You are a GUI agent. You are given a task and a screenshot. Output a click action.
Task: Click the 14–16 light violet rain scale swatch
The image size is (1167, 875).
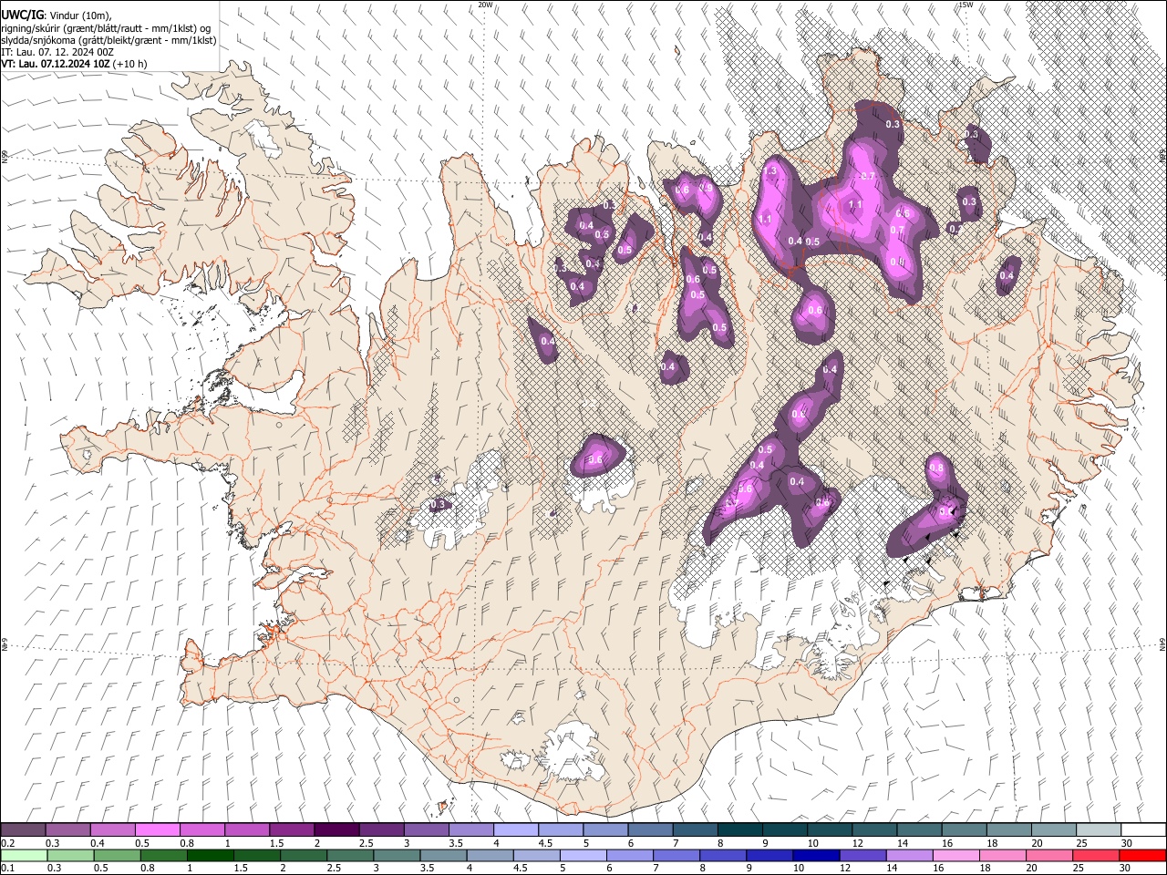pos(909,856)
